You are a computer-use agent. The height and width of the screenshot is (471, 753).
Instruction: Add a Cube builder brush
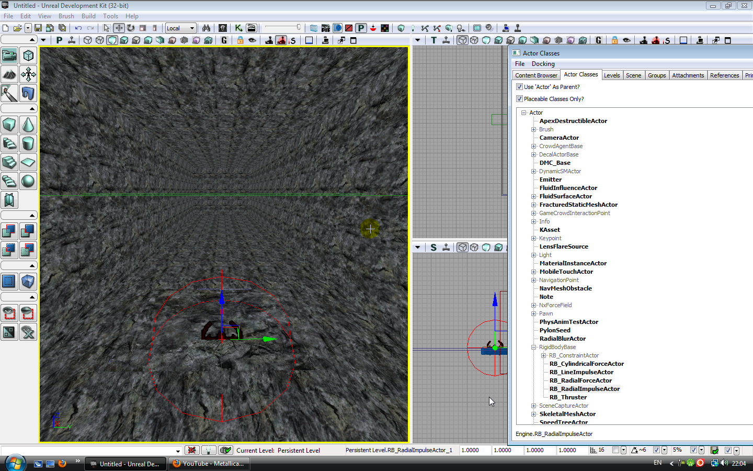(x=9, y=125)
